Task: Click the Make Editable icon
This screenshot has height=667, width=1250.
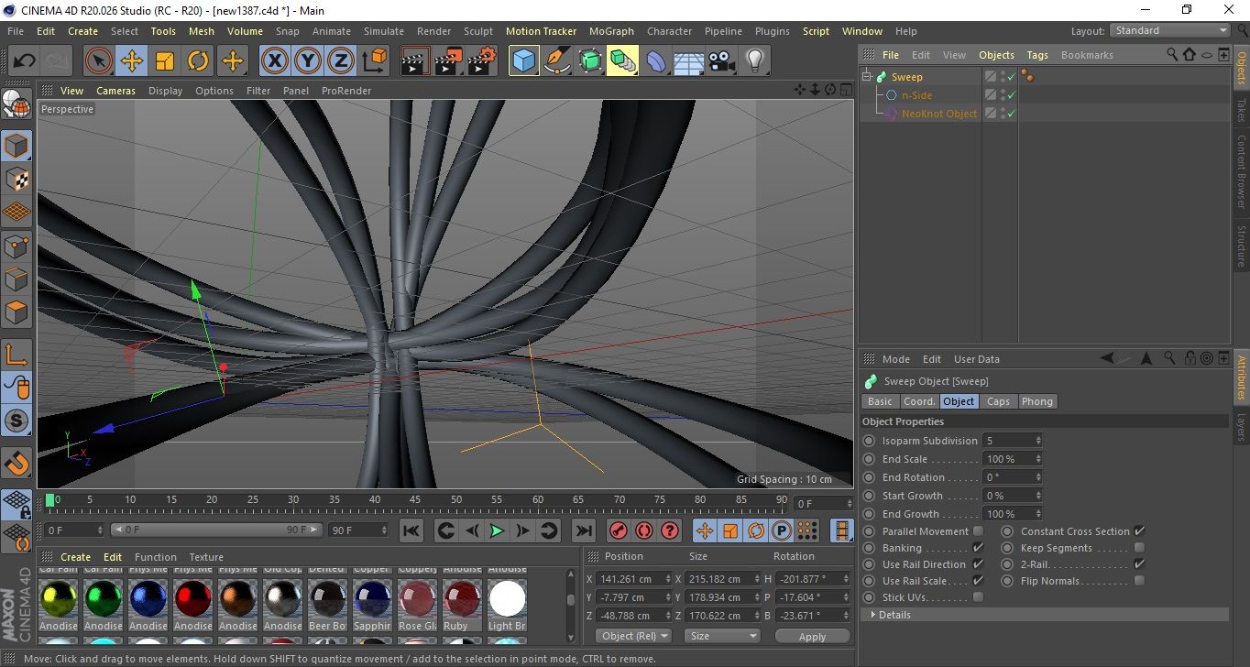Action: (17, 105)
